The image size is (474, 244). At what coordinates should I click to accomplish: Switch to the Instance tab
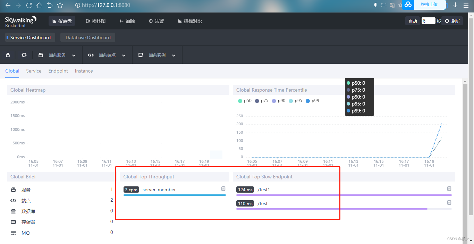84,71
